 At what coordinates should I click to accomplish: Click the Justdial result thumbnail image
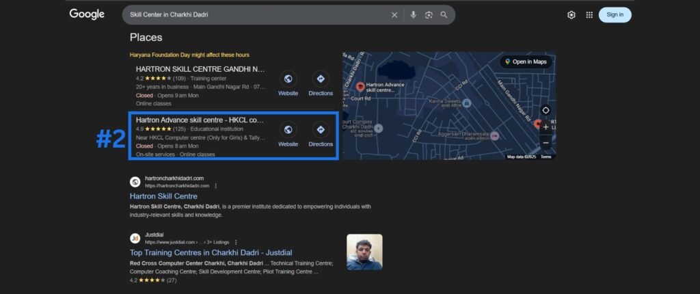(364, 252)
